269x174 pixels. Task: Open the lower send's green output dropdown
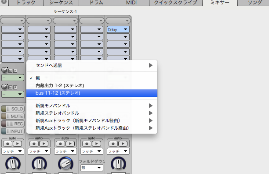coord(12,94)
